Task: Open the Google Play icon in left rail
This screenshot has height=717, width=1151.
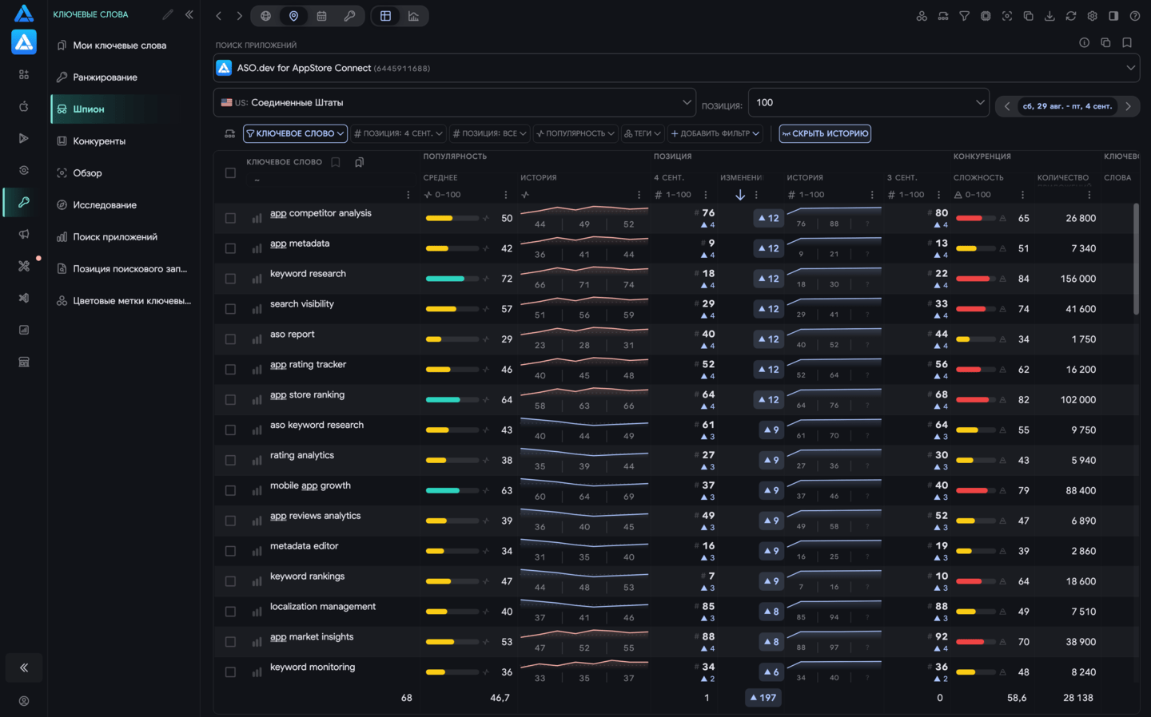Action: (x=24, y=138)
